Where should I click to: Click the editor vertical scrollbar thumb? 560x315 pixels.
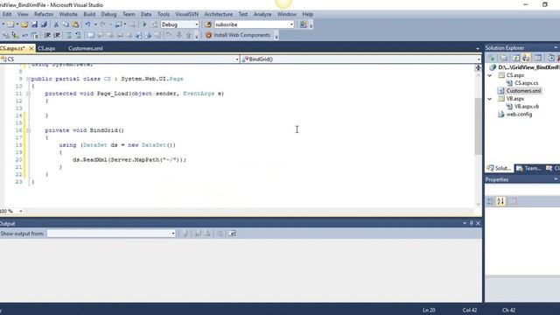point(478,126)
